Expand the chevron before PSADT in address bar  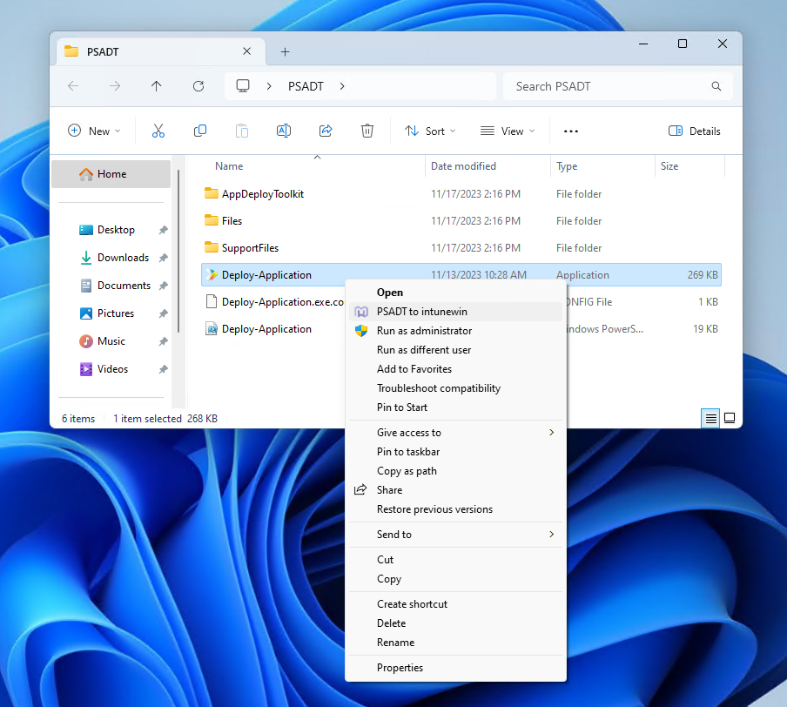pyautogui.click(x=269, y=86)
